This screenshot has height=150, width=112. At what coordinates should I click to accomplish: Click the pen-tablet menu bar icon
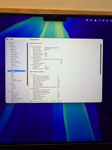pyautogui.click(x=100, y=20)
